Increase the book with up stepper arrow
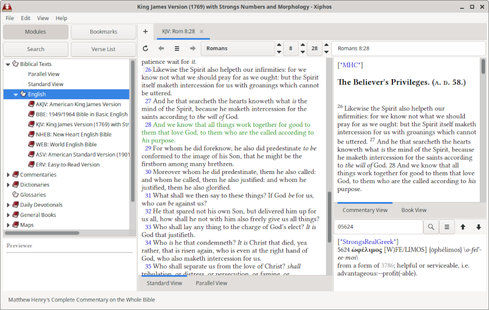Screen dimensions: 489x310 pos(279,45)
